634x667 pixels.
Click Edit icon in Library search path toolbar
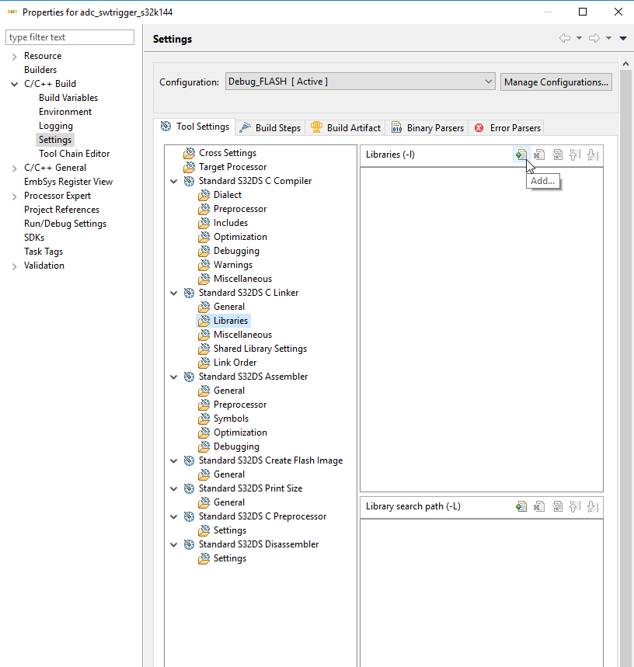557,506
